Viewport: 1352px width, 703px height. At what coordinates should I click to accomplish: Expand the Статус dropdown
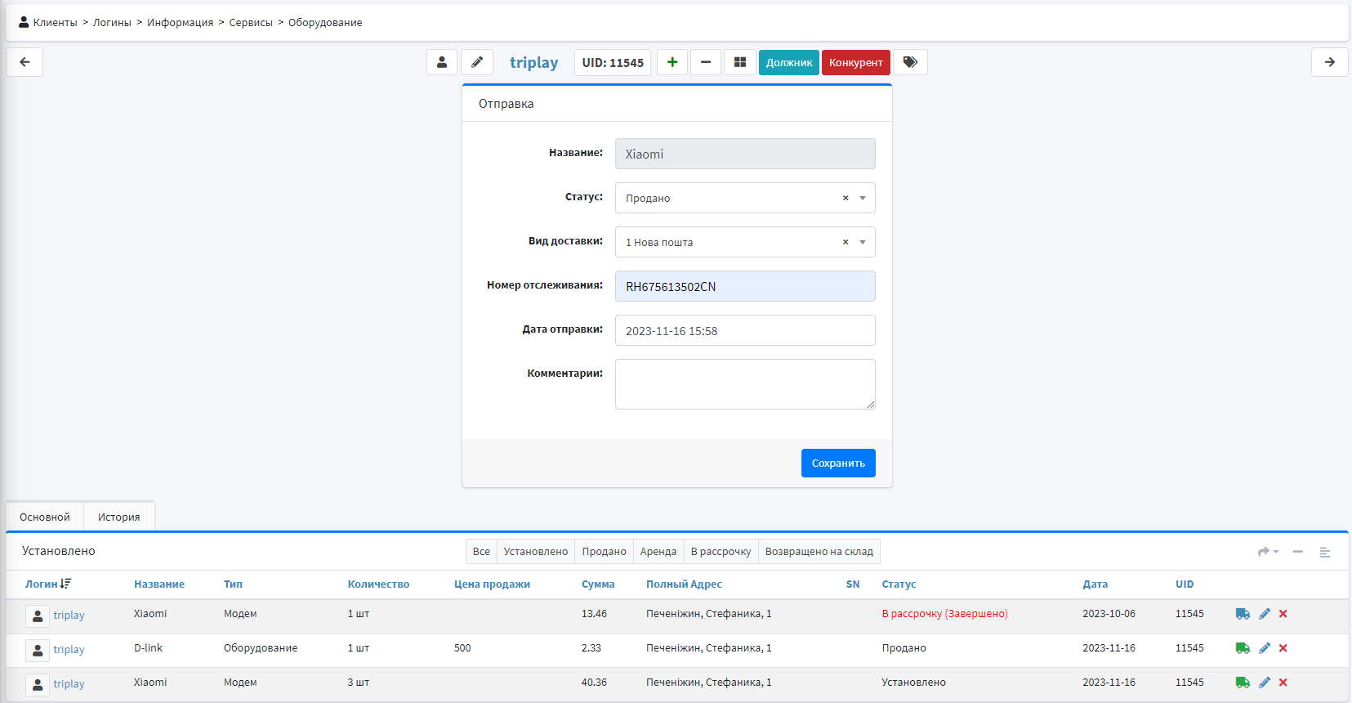click(863, 198)
